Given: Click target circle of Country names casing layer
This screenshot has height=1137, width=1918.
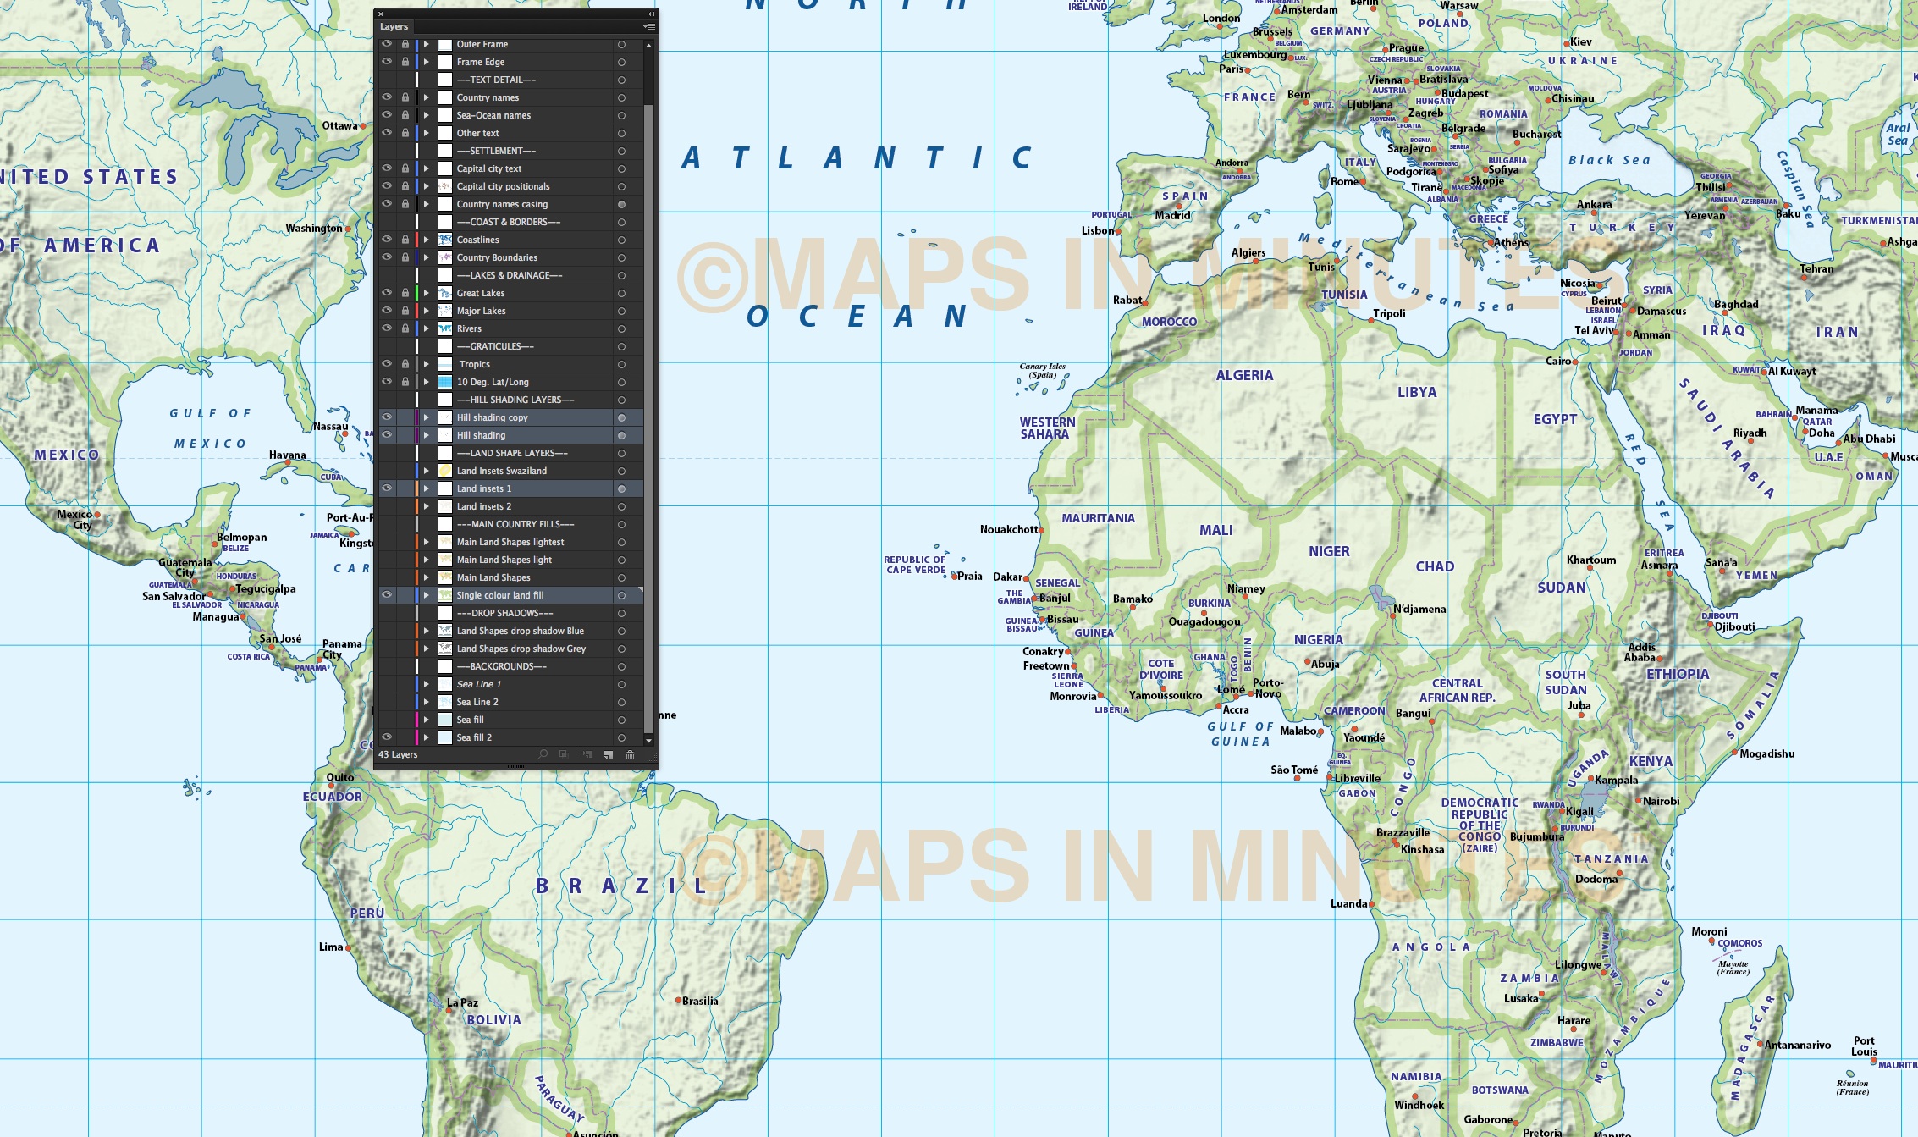Looking at the screenshot, I should coord(622,204).
